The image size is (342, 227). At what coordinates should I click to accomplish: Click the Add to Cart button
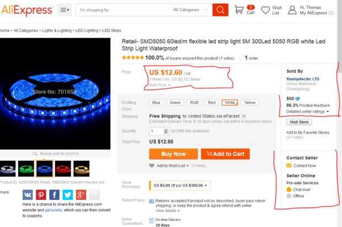(225, 154)
